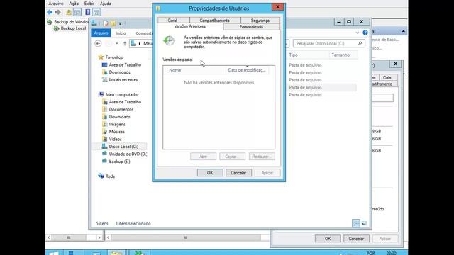Open the Cota tab in background dialog
The image size is (454, 255).
pos(387,77)
